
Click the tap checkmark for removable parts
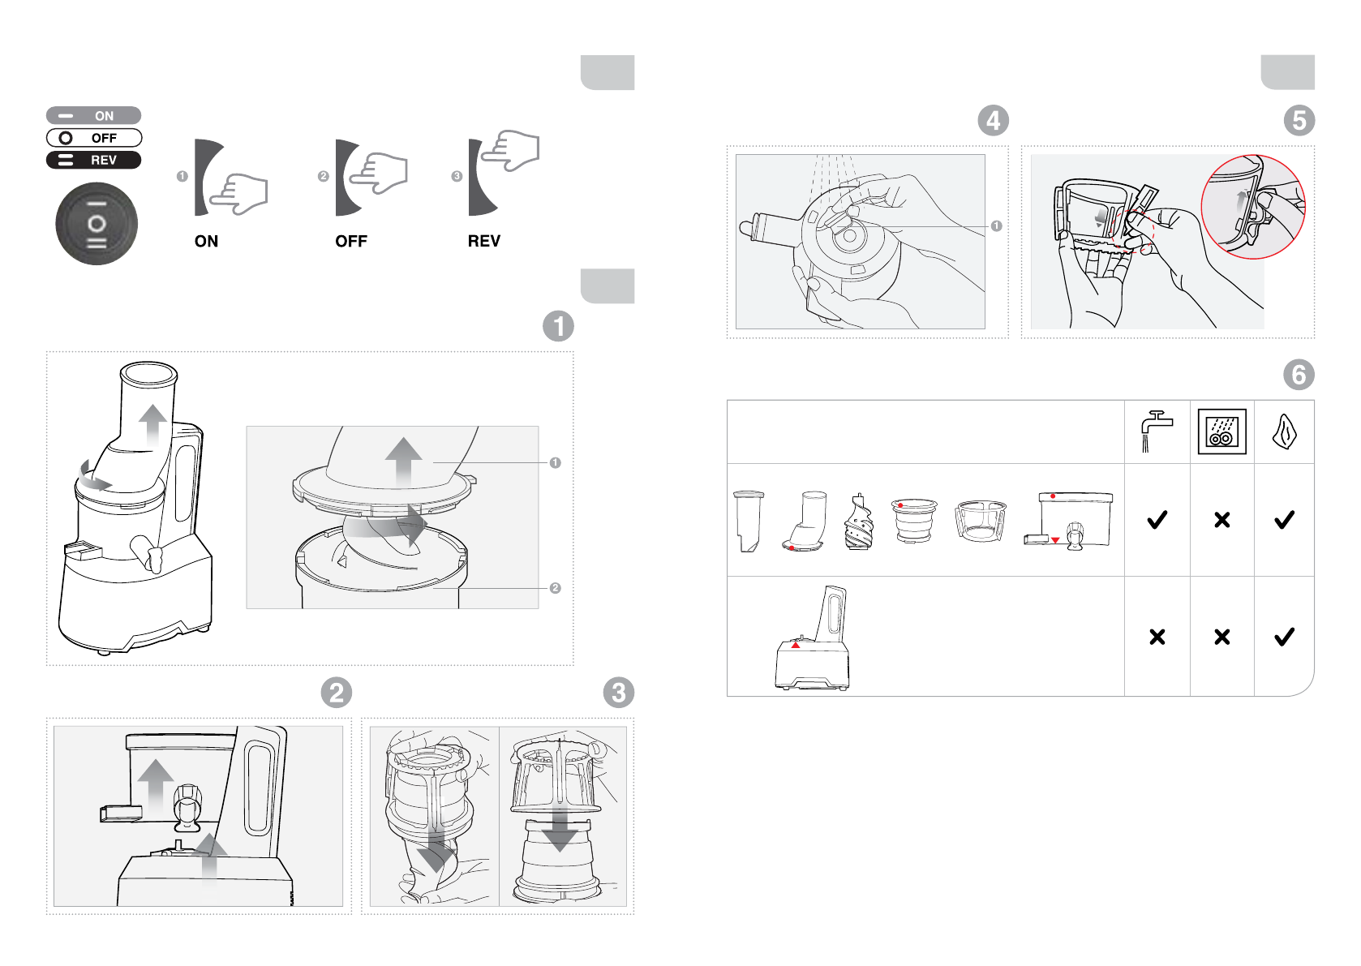point(1157,520)
